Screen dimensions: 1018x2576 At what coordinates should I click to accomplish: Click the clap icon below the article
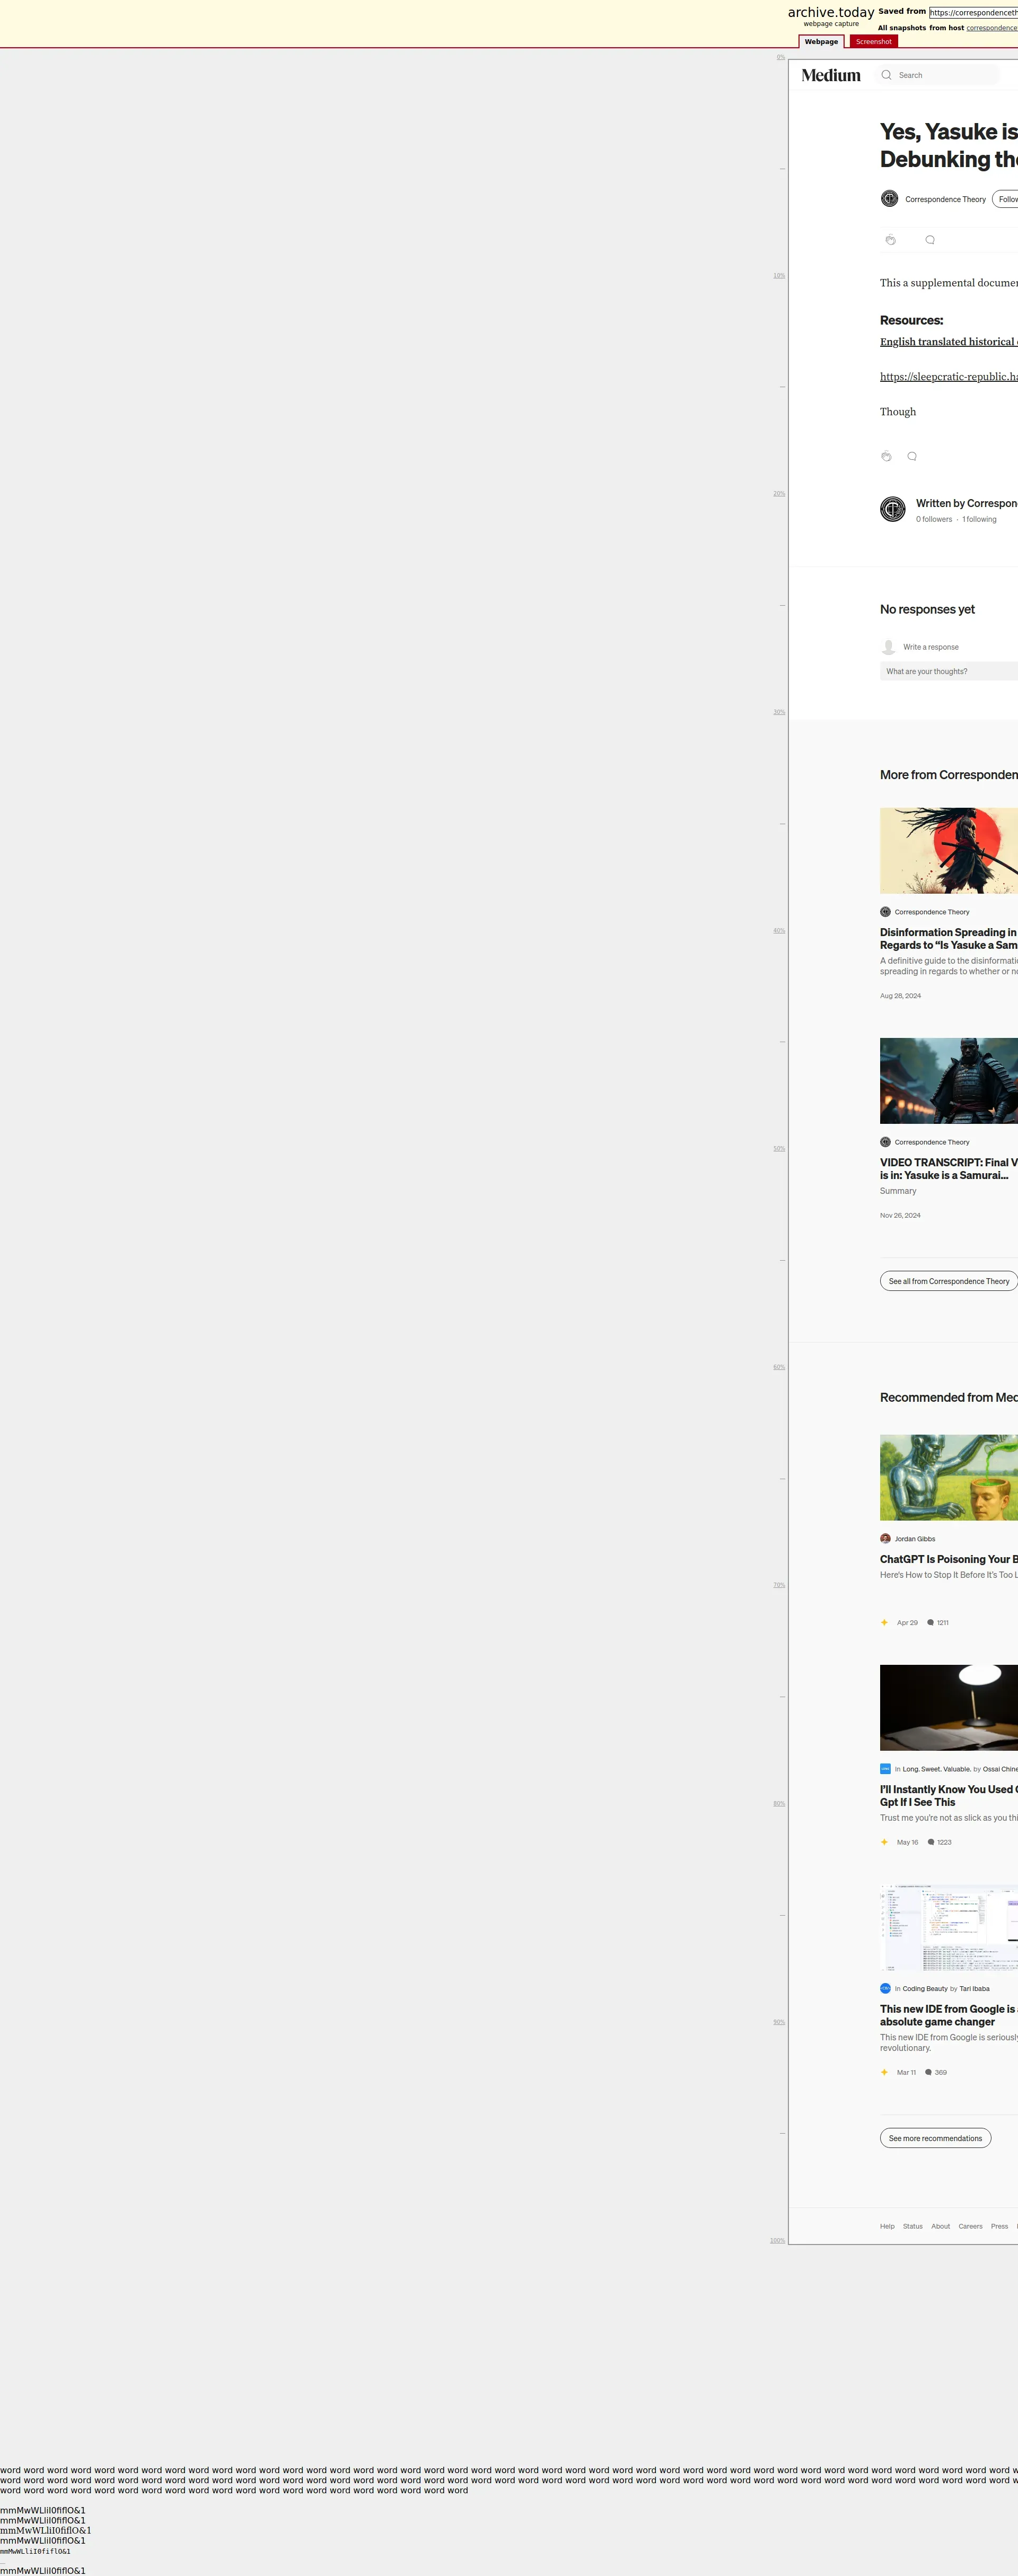[886, 456]
